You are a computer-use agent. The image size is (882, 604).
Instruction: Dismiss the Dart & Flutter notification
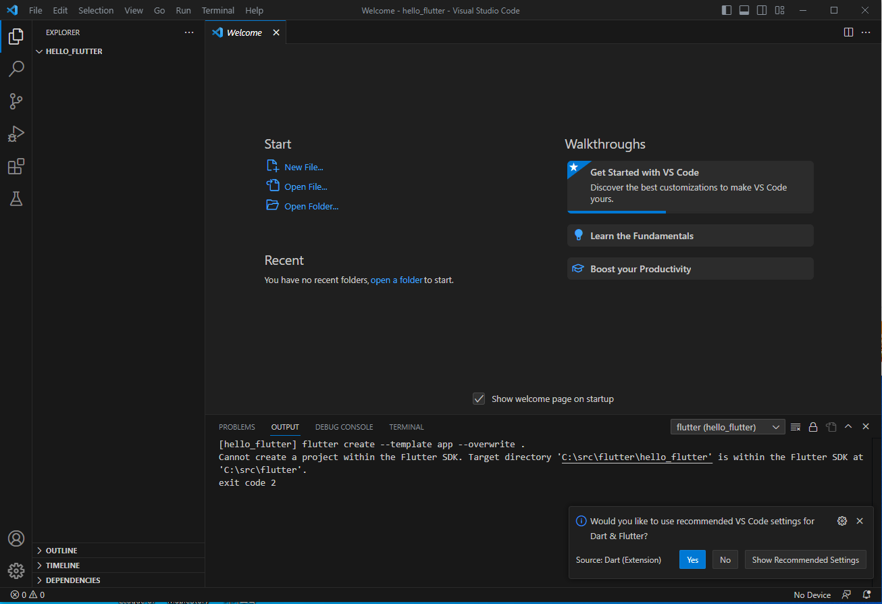[x=860, y=521]
